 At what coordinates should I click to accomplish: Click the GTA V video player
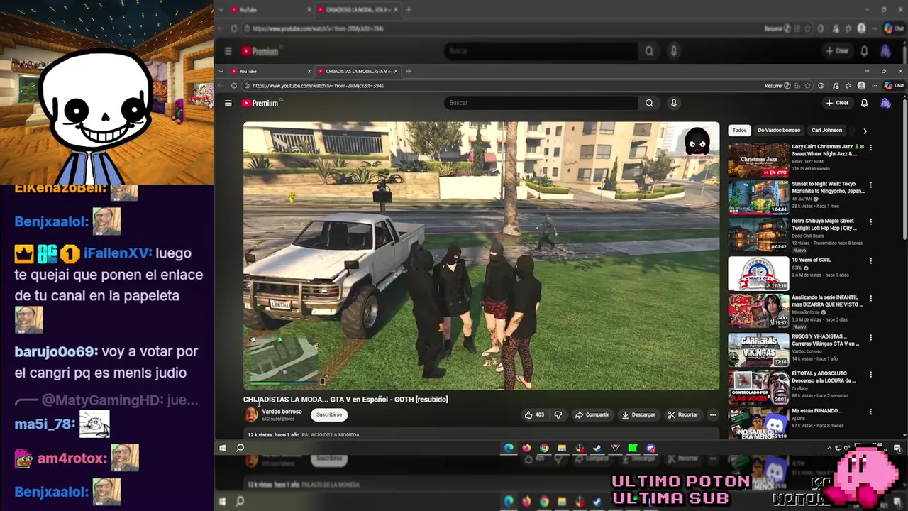[x=481, y=255]
